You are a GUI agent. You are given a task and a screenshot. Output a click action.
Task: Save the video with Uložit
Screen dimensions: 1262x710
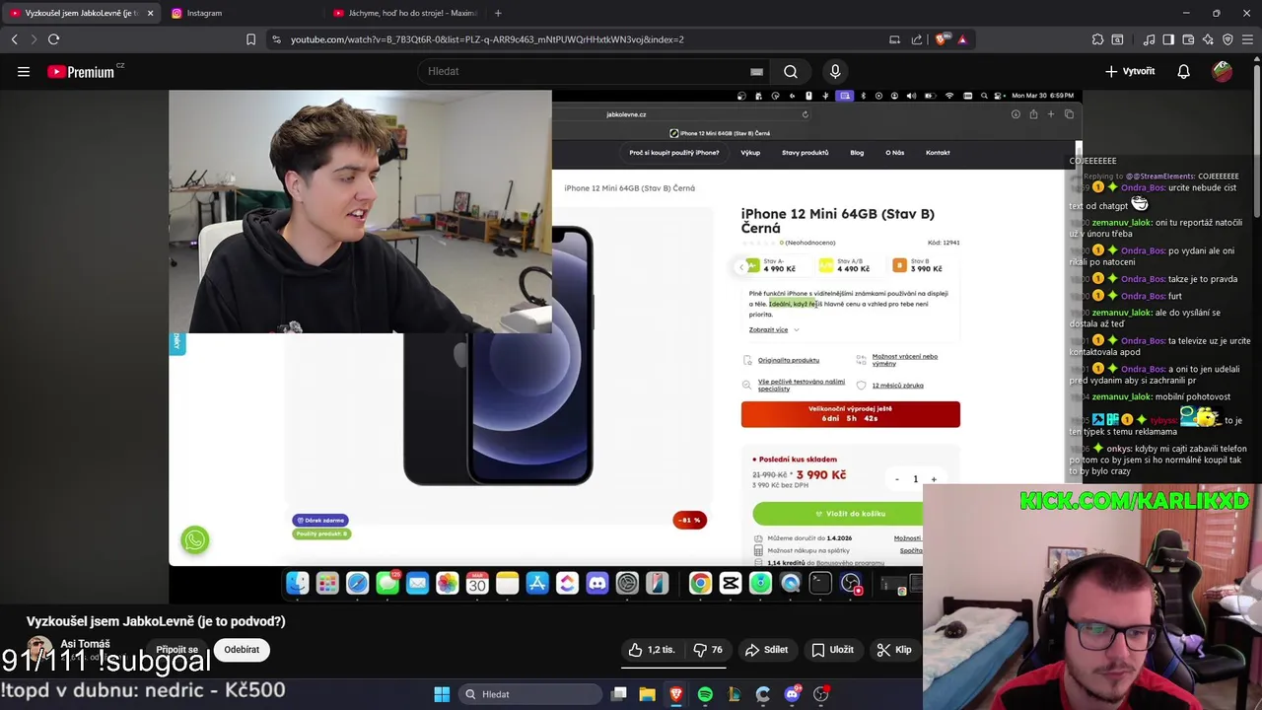[x=833, y=650]
